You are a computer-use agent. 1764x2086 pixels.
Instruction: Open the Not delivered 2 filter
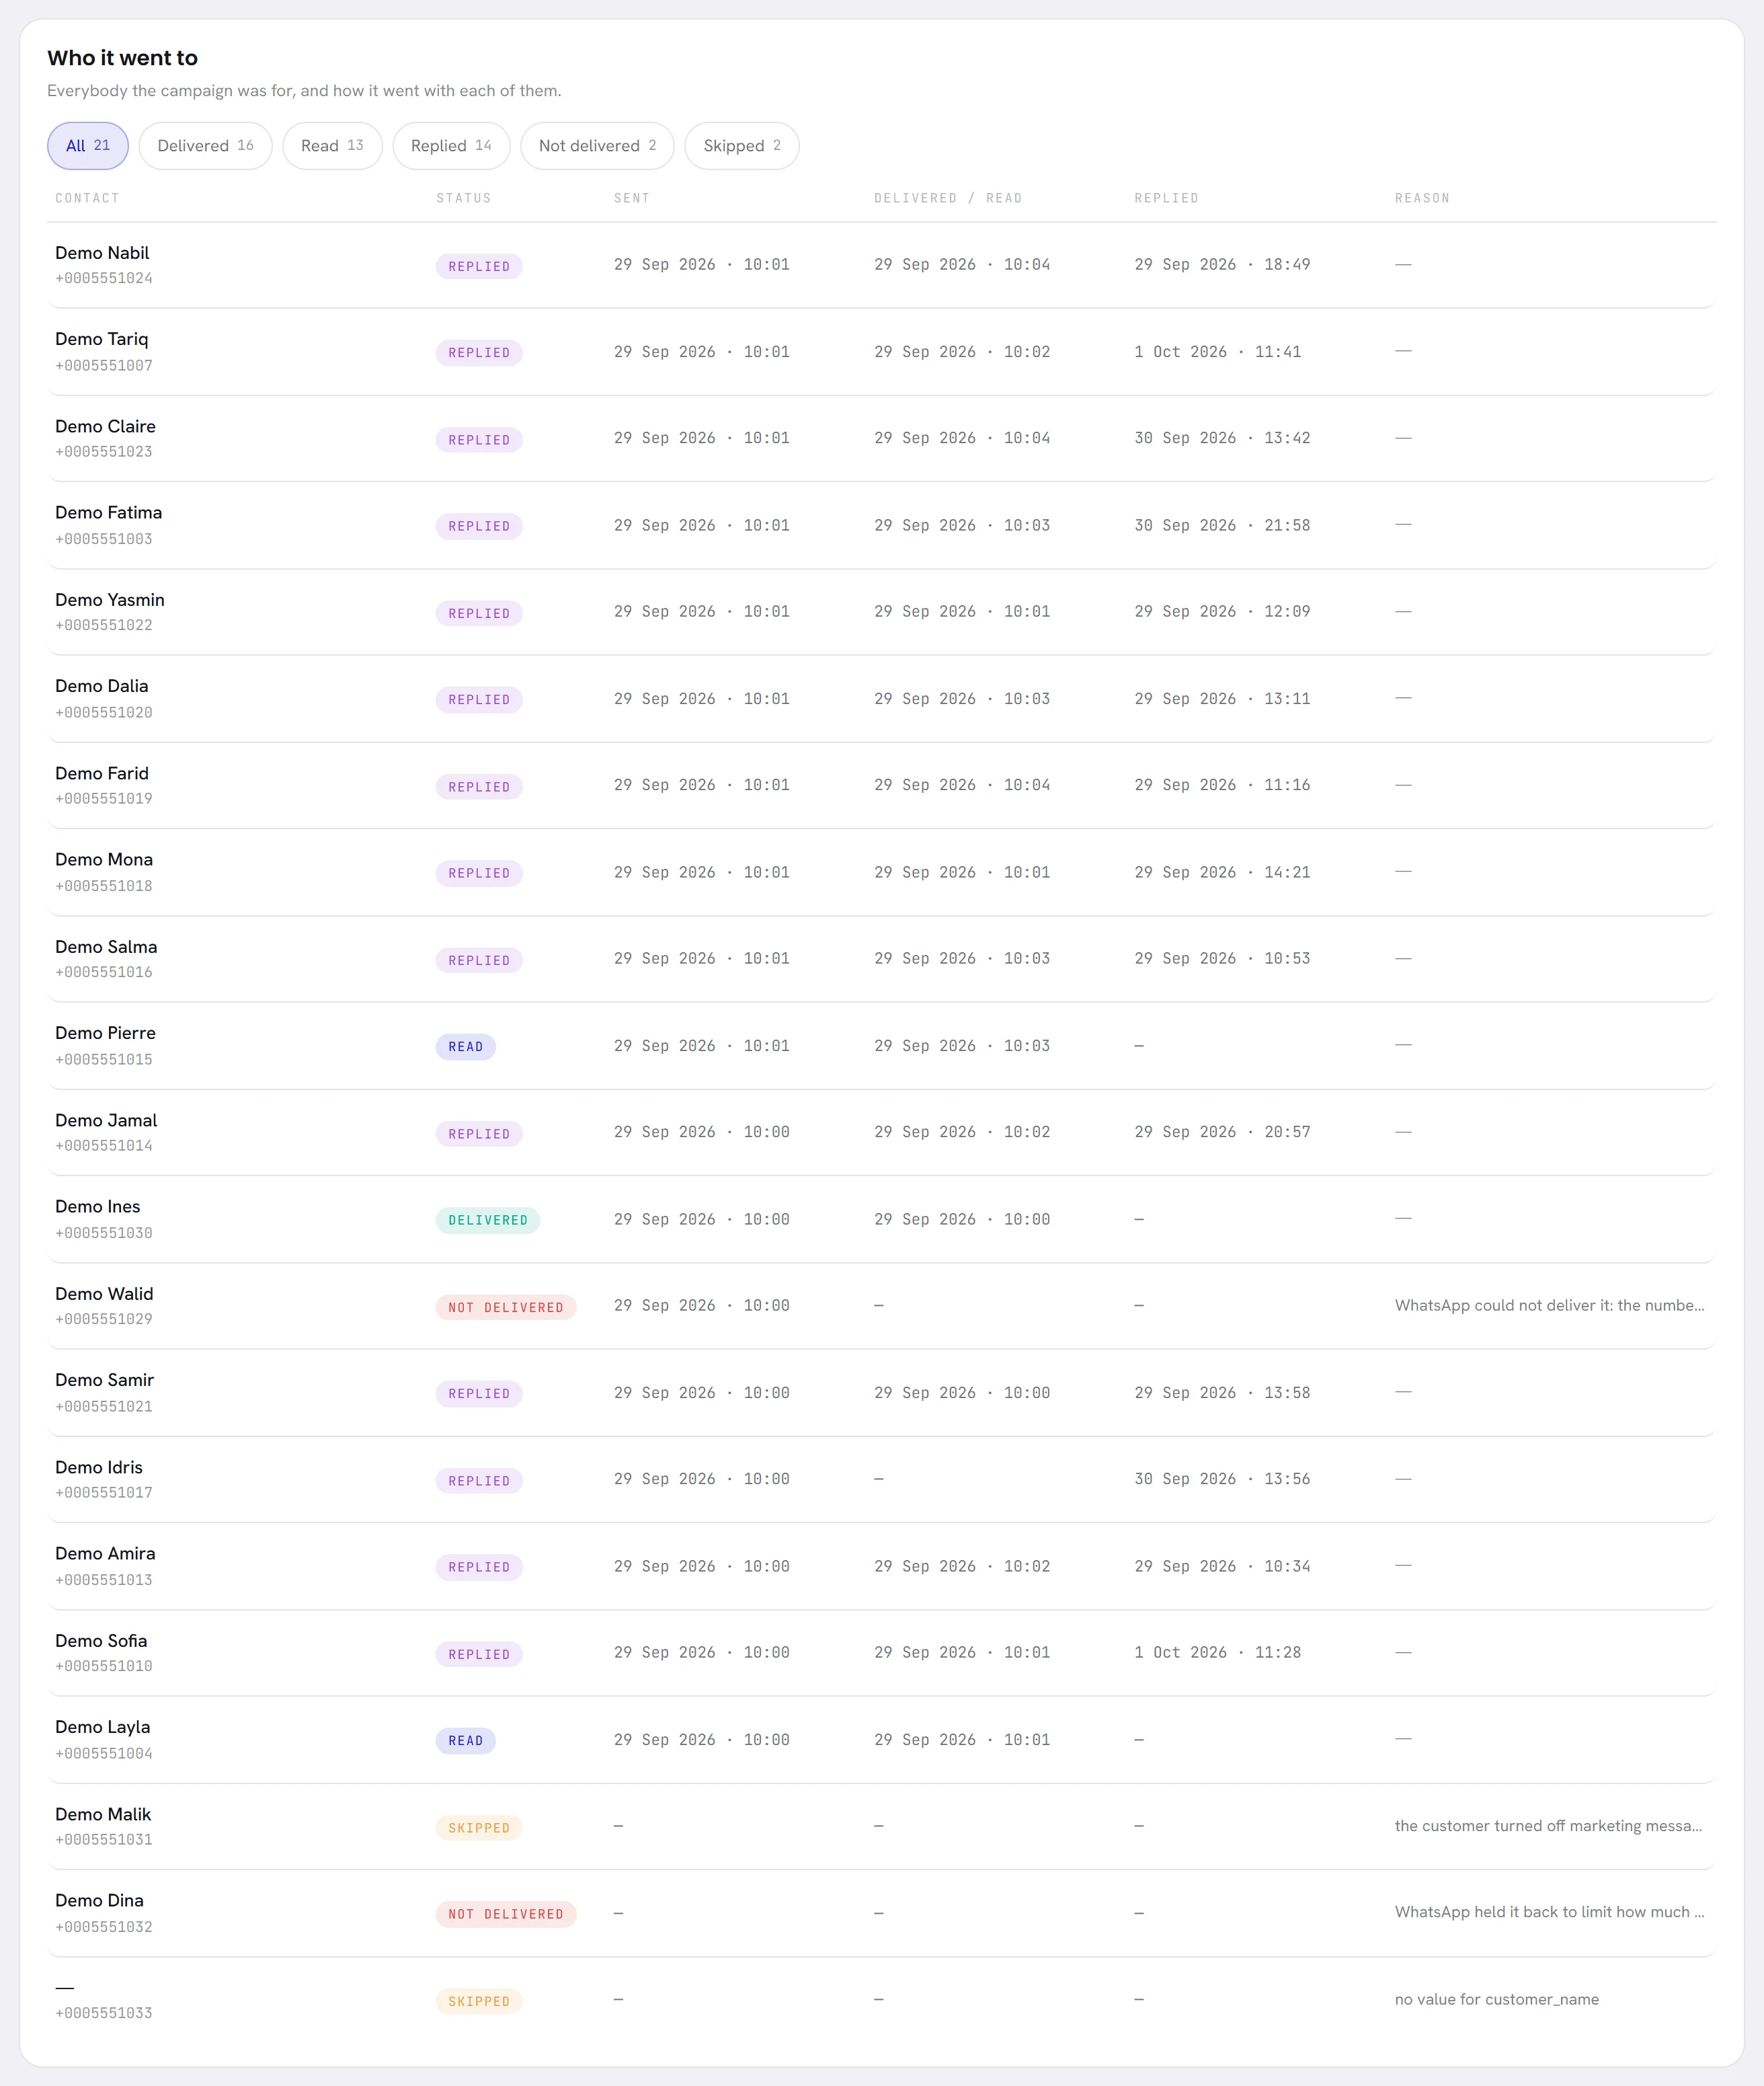597,146
